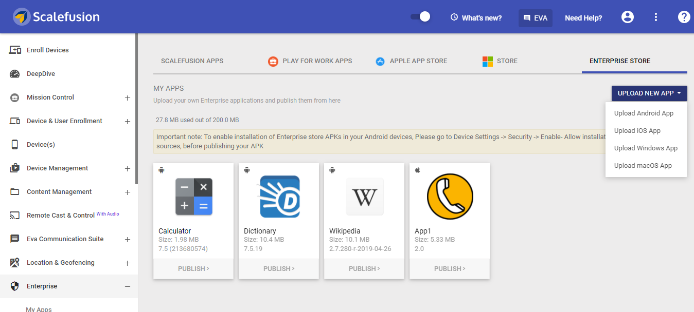Viewport: 694px width, 312px height.
Task: Click the Mission Control icon
Action: [x=15, y=97]
